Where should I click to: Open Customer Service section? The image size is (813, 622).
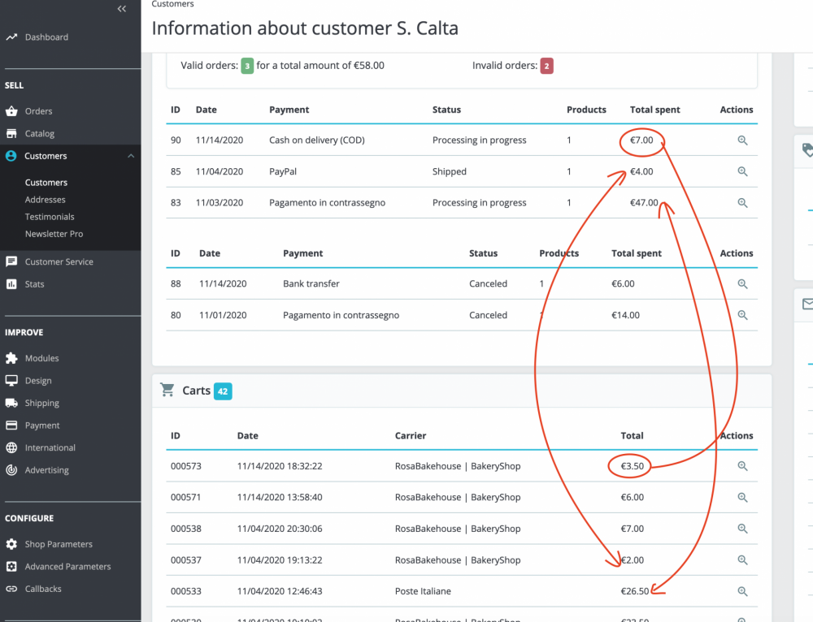59,261
